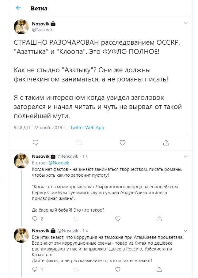Image resolution: width=198 pixels, height=278 pixels.
Task: Click the avatar on the last reply
Action: [x=21, y=235]
